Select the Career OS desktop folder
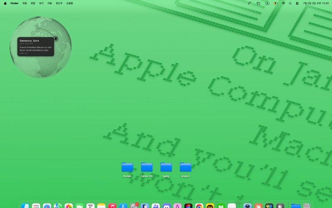Image resolution: width=332 pixels, height=208 pixels. [146, 170]
